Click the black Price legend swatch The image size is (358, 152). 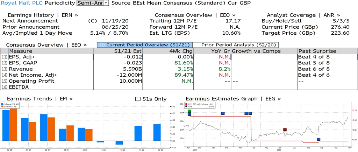186,106
